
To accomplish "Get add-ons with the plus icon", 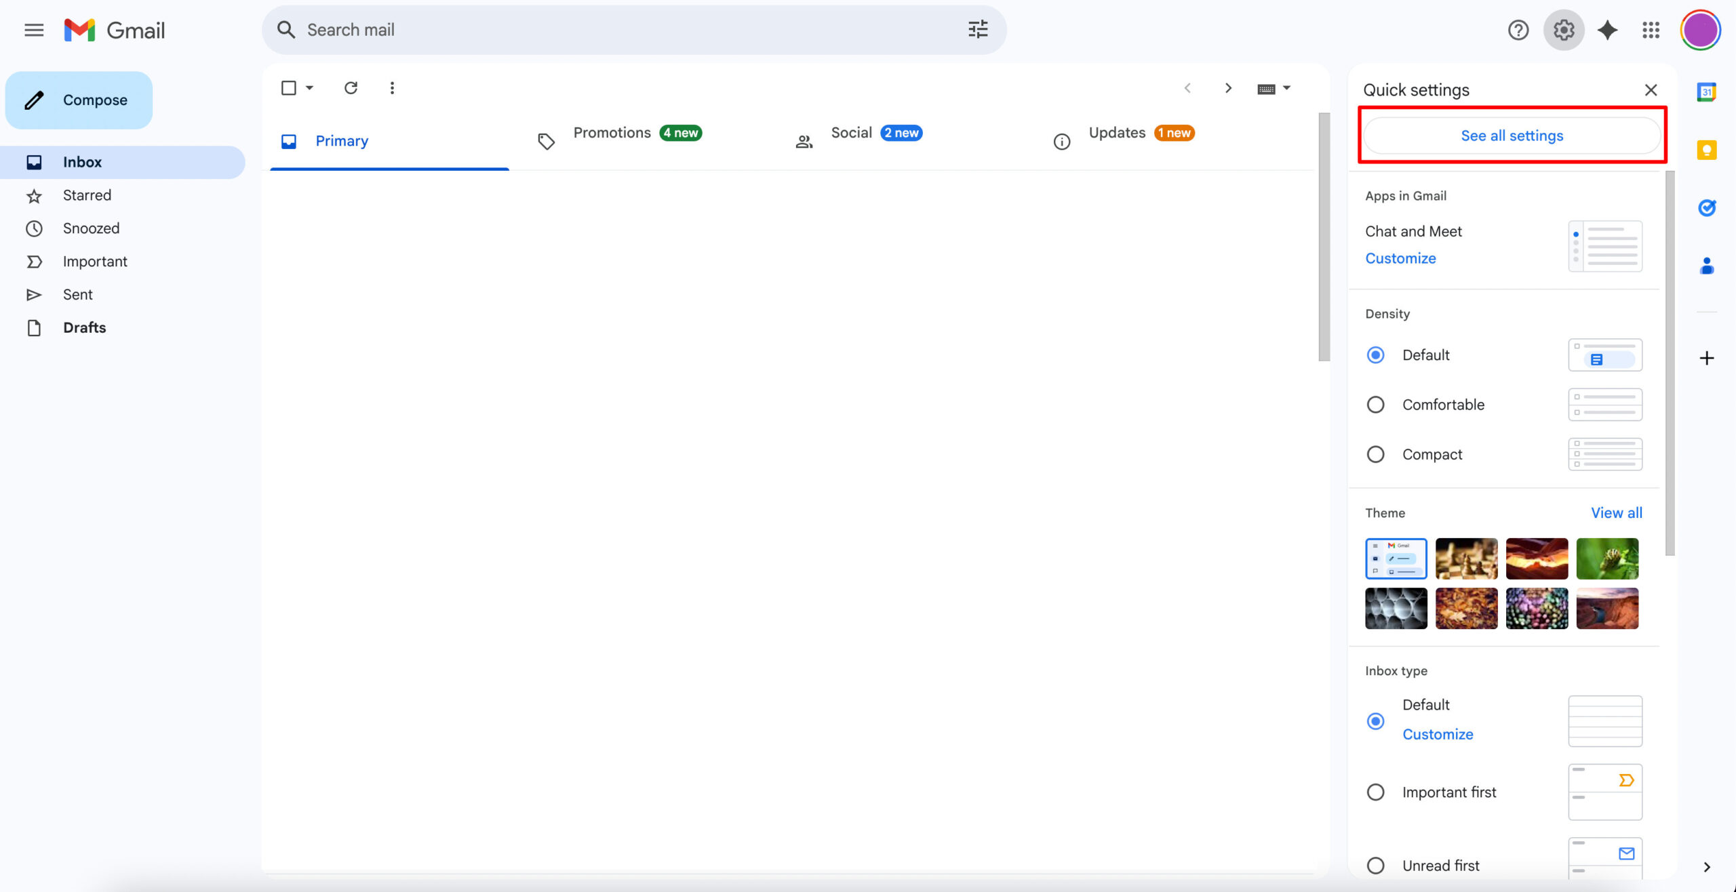I will click(1707, 358).
